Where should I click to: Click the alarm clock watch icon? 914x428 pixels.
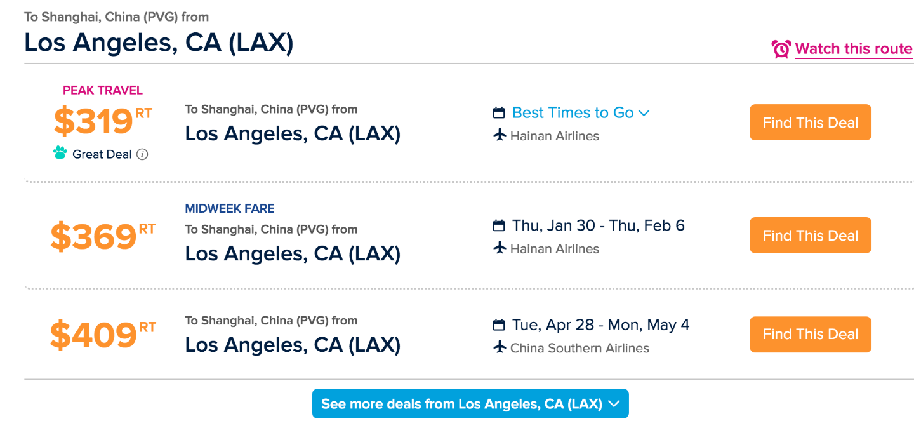coord(781,49)
